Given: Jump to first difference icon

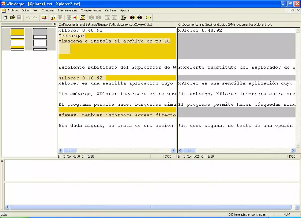Looking at the screenshot, I should (69, 18).
